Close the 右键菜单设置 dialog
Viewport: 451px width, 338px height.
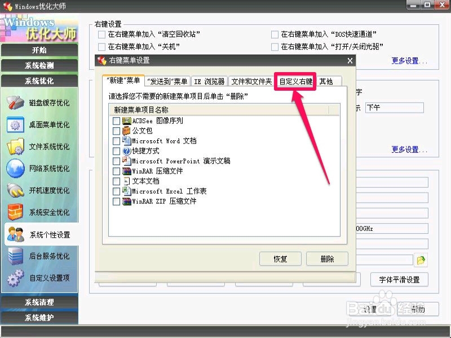coord(350,61)
